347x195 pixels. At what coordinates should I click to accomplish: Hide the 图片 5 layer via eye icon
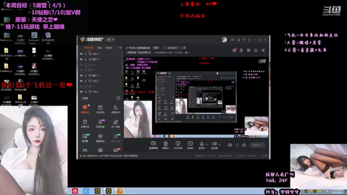(x=81, y=75)
